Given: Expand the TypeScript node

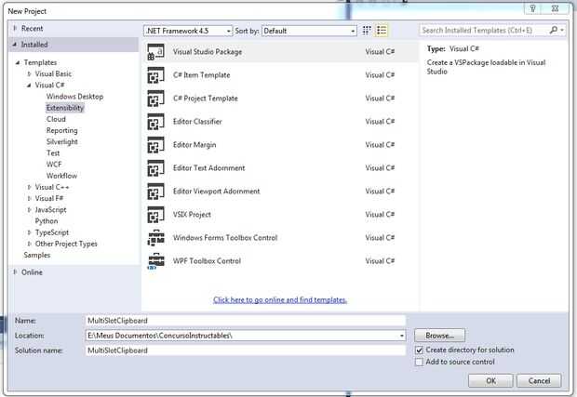Looking at the screenshot, I should click(29, 232).
